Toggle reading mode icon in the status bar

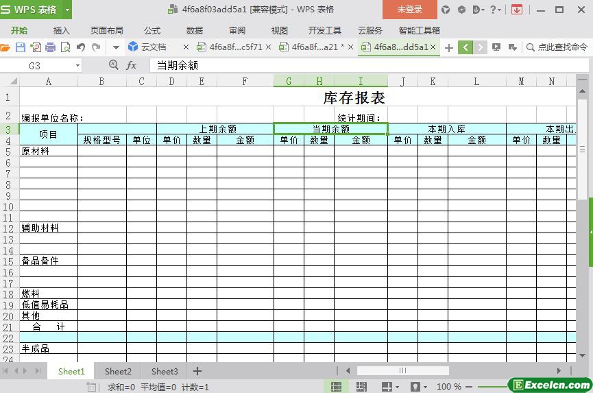387,387
